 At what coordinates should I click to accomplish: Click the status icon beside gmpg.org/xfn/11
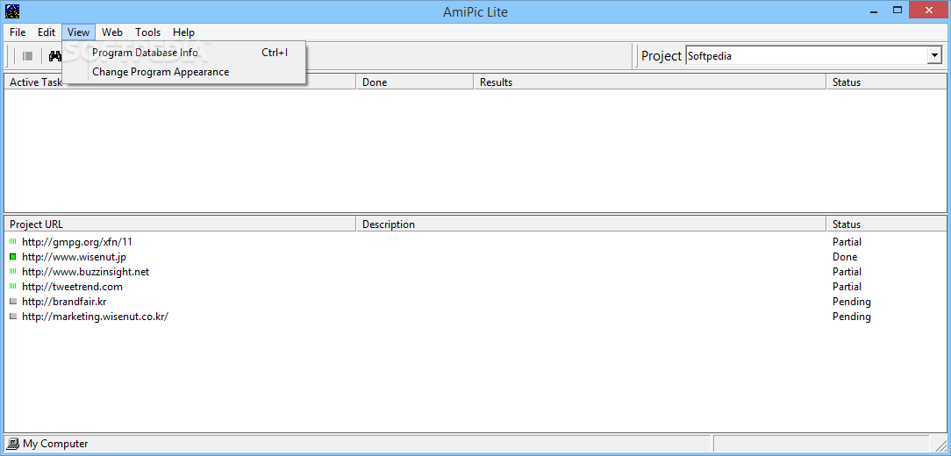click(13, 242)
